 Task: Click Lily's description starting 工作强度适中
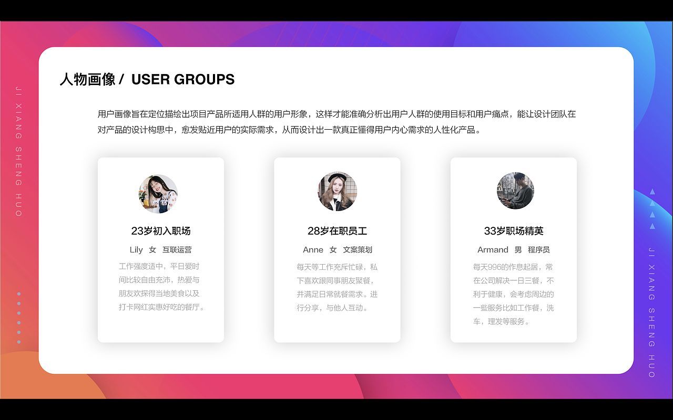pos(161,287)
